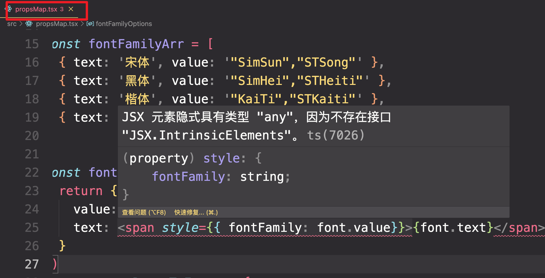Click the fontFamilyArr variable name
Viewport: 545px width, 278px height.
pos(136,44)
